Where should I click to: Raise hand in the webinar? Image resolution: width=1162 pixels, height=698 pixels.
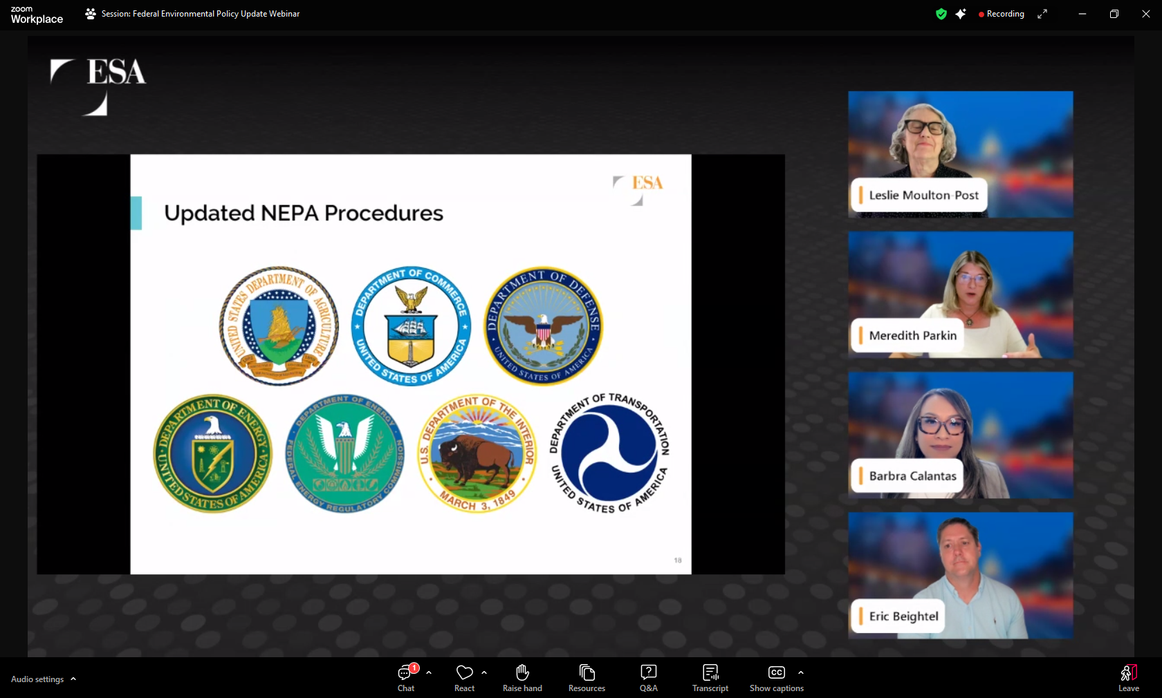click(x=522, y=677)
